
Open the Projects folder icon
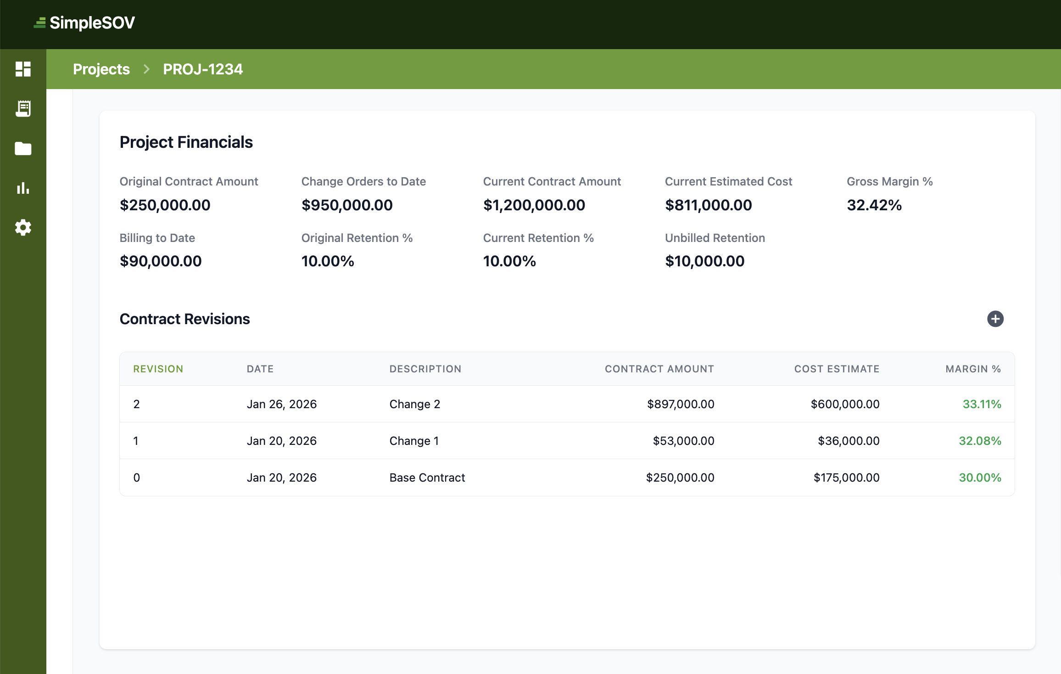coord(23,148)
